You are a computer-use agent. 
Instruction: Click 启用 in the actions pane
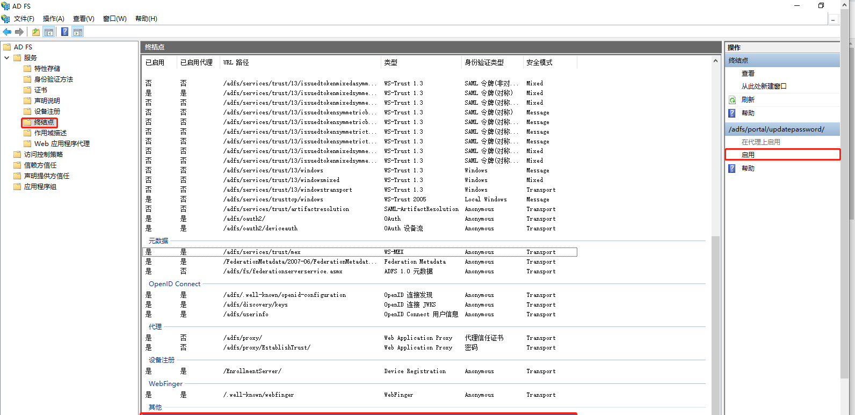pos(748,155)
